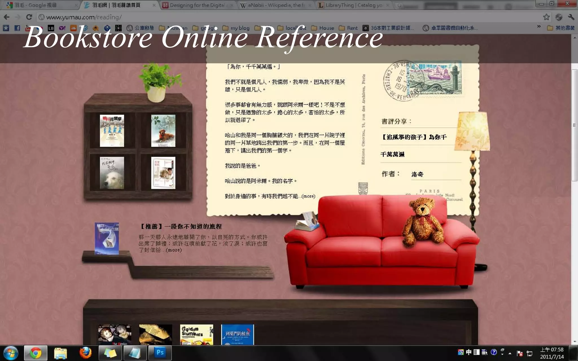Open the YouTube bookmark icon
The height and width of the screenshot is (361, 578).
(28, 28)
